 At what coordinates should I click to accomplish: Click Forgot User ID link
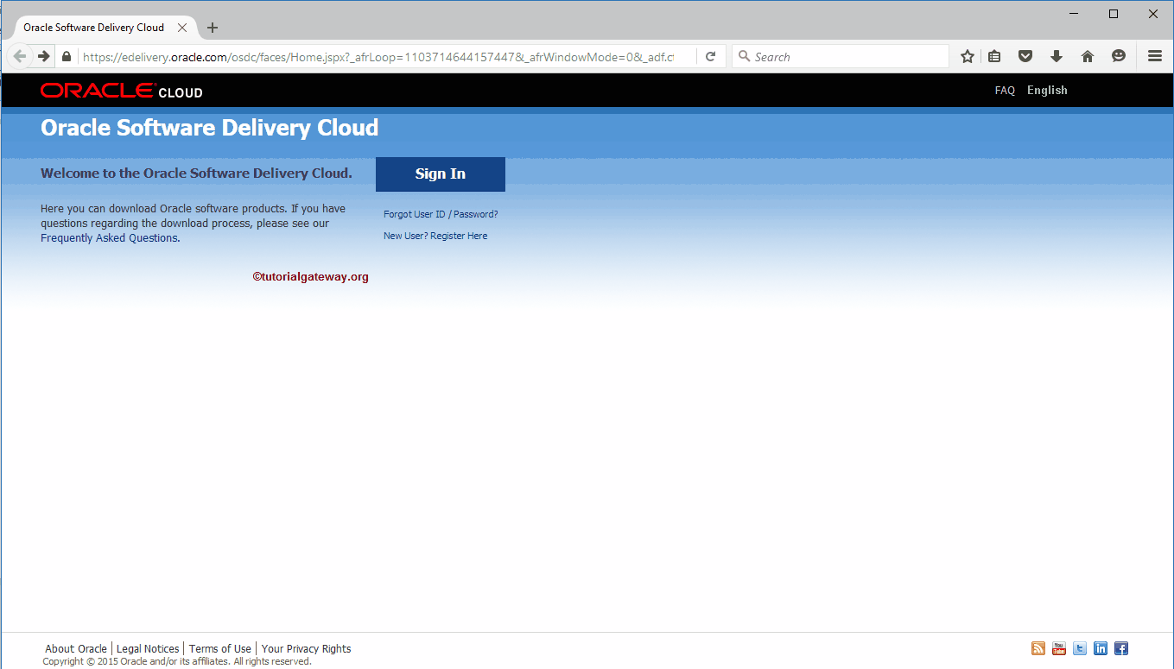(415, 214)
